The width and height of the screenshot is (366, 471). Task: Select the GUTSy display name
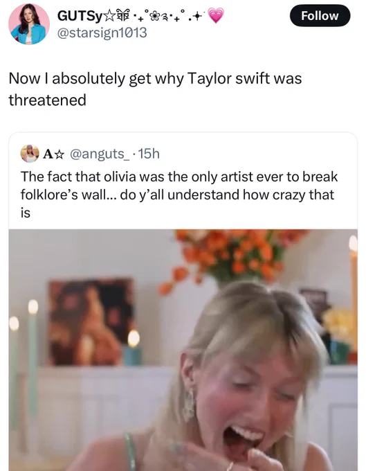[80, 16]
